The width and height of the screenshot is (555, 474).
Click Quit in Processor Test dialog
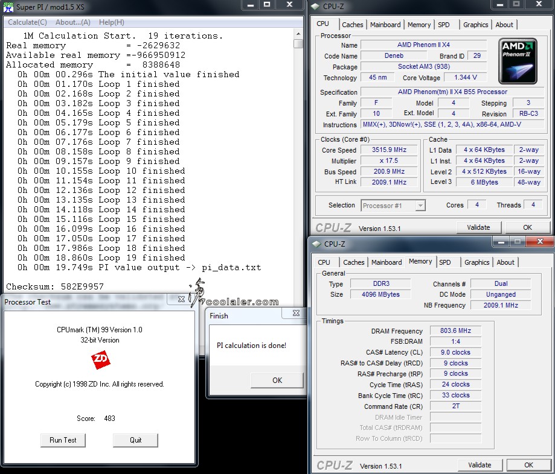(135, 440)
